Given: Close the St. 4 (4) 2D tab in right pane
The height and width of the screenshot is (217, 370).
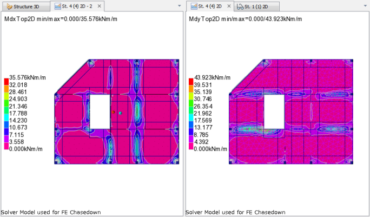Looking at the screenshot, I should click(x=229, y=6).
